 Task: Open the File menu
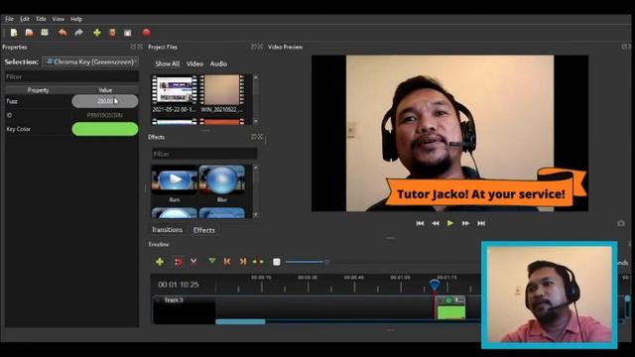(x=9, y=19)
